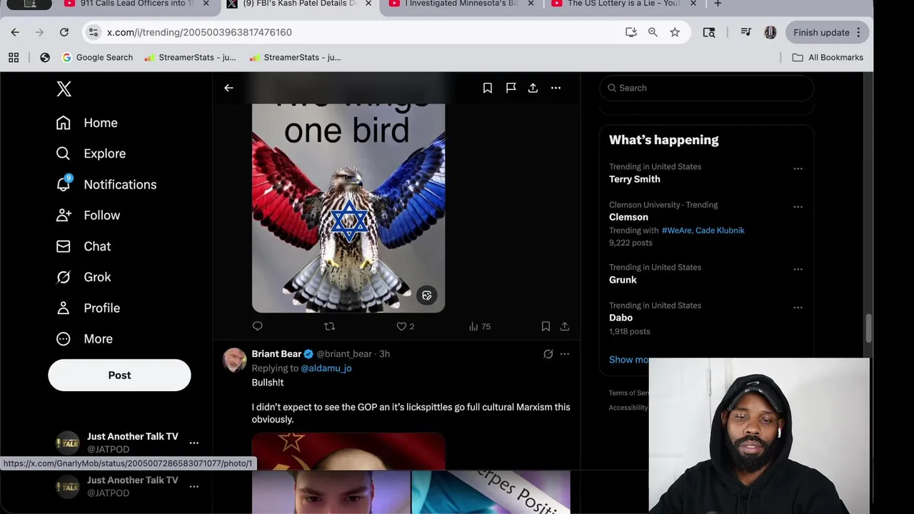Bookmark the bird image post
The width and height of the screenshot is (914, 514).
point(546,326)
